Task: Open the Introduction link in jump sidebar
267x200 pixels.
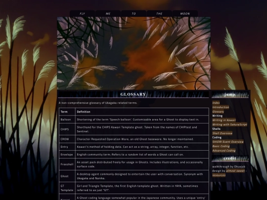Action: click(221, 107)
